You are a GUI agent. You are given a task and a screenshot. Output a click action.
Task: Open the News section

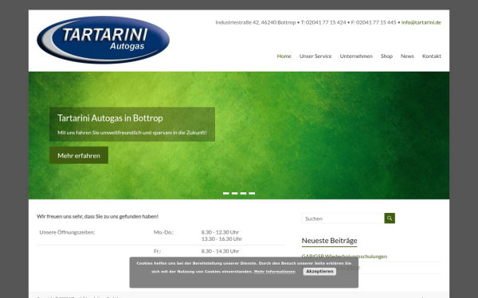coord(407,56)
